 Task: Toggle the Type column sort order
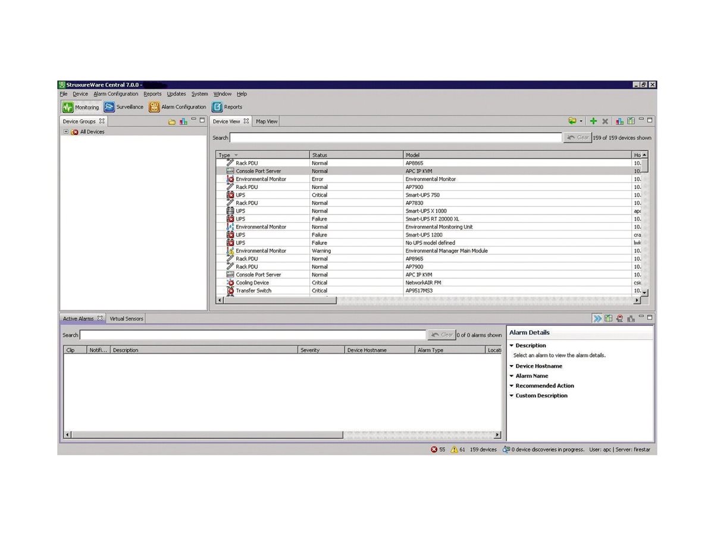coord(225,155)
